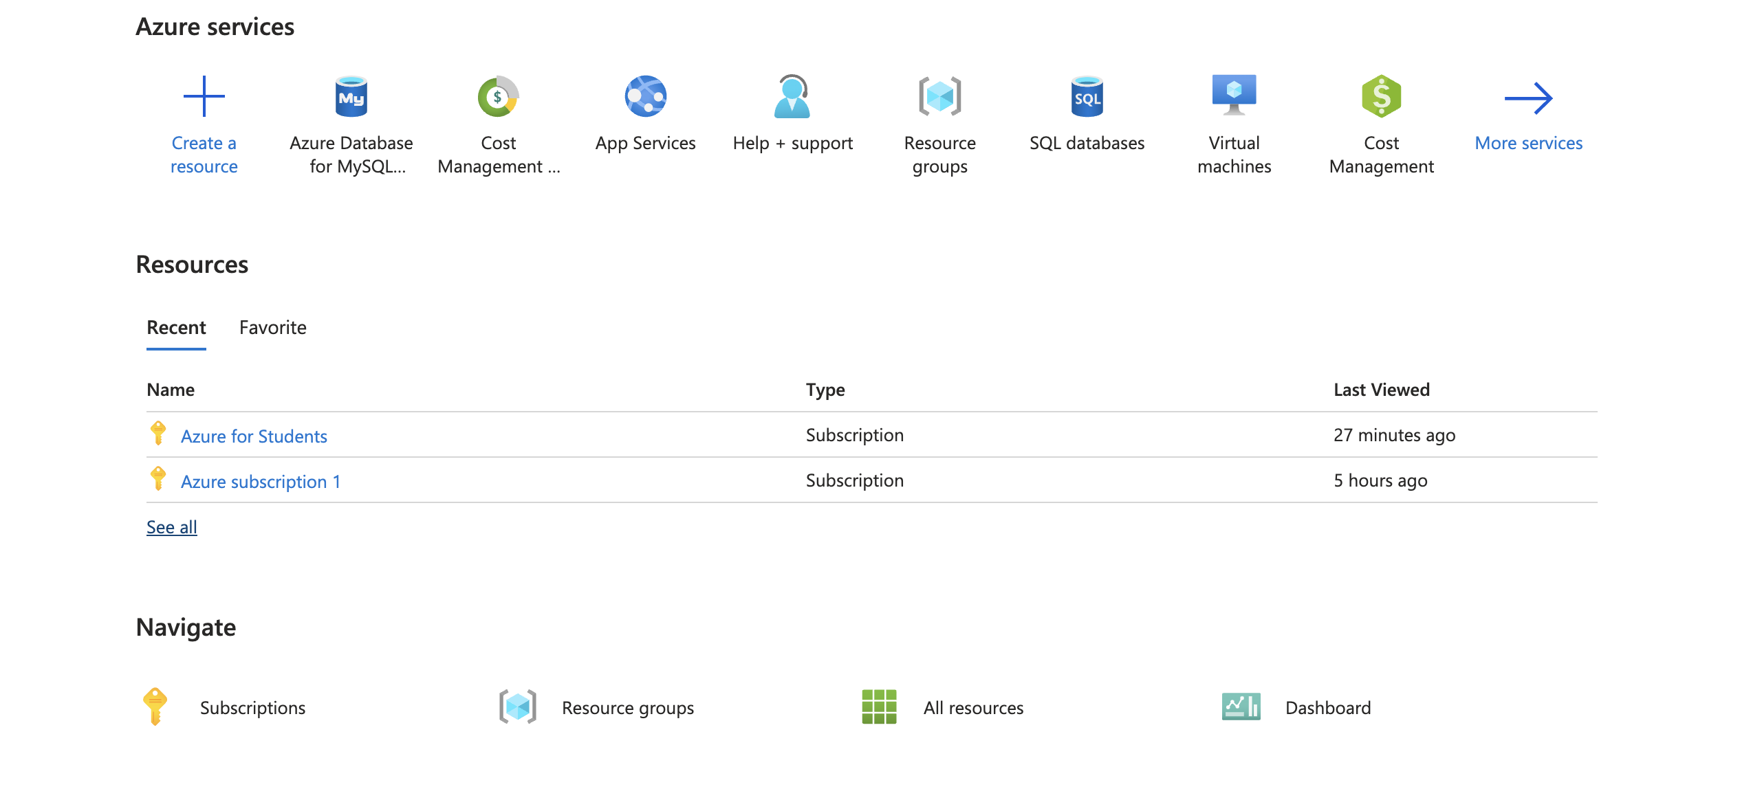This screenshot has height=789, width=1740.
Task: Open Azure Database for MySQL icon
Action: pos(351,96)
